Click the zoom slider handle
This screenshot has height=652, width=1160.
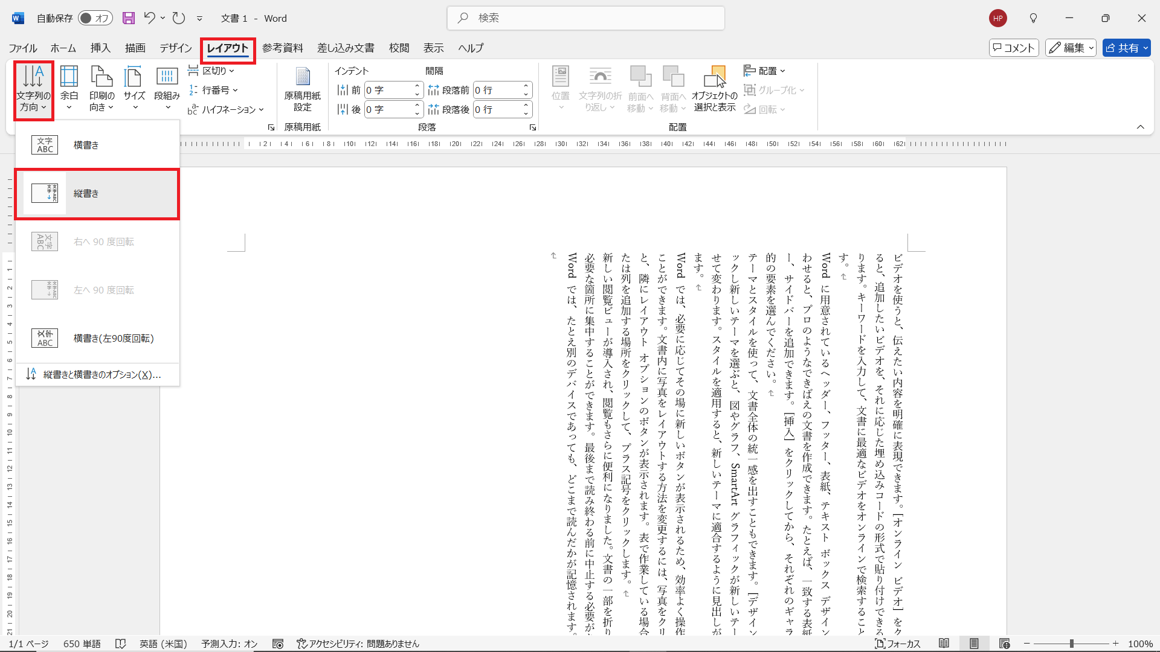[x=1071, y=644]
